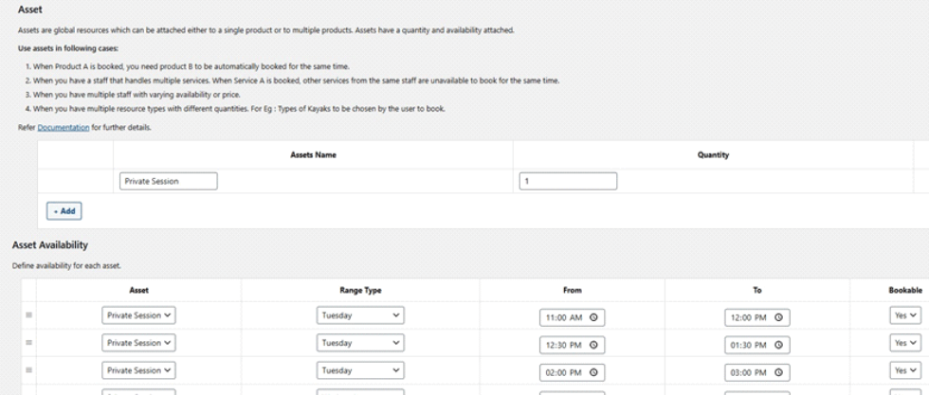Expand the first row's Private Session asset dropdown
The image size is (929, 395).
[138, 316]
